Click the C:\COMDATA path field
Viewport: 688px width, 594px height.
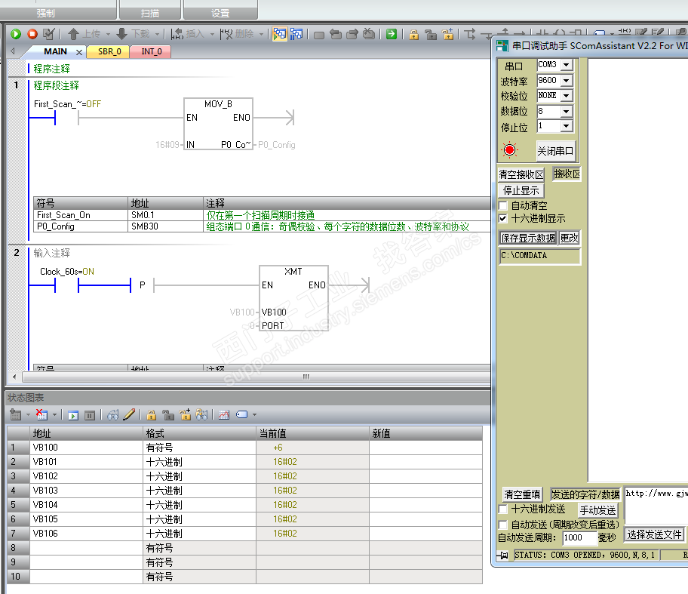pyautogui.click(x=539, y=256)
